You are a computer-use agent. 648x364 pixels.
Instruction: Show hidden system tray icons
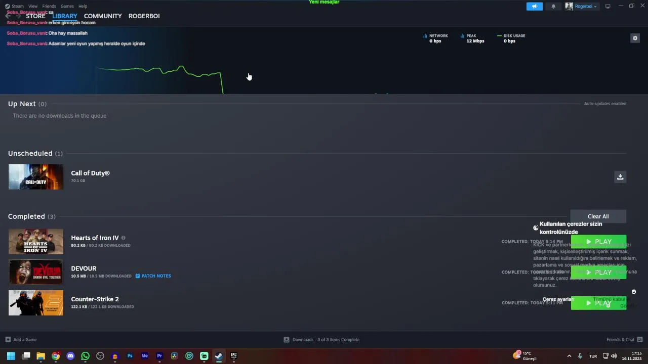tap(569, 356)
